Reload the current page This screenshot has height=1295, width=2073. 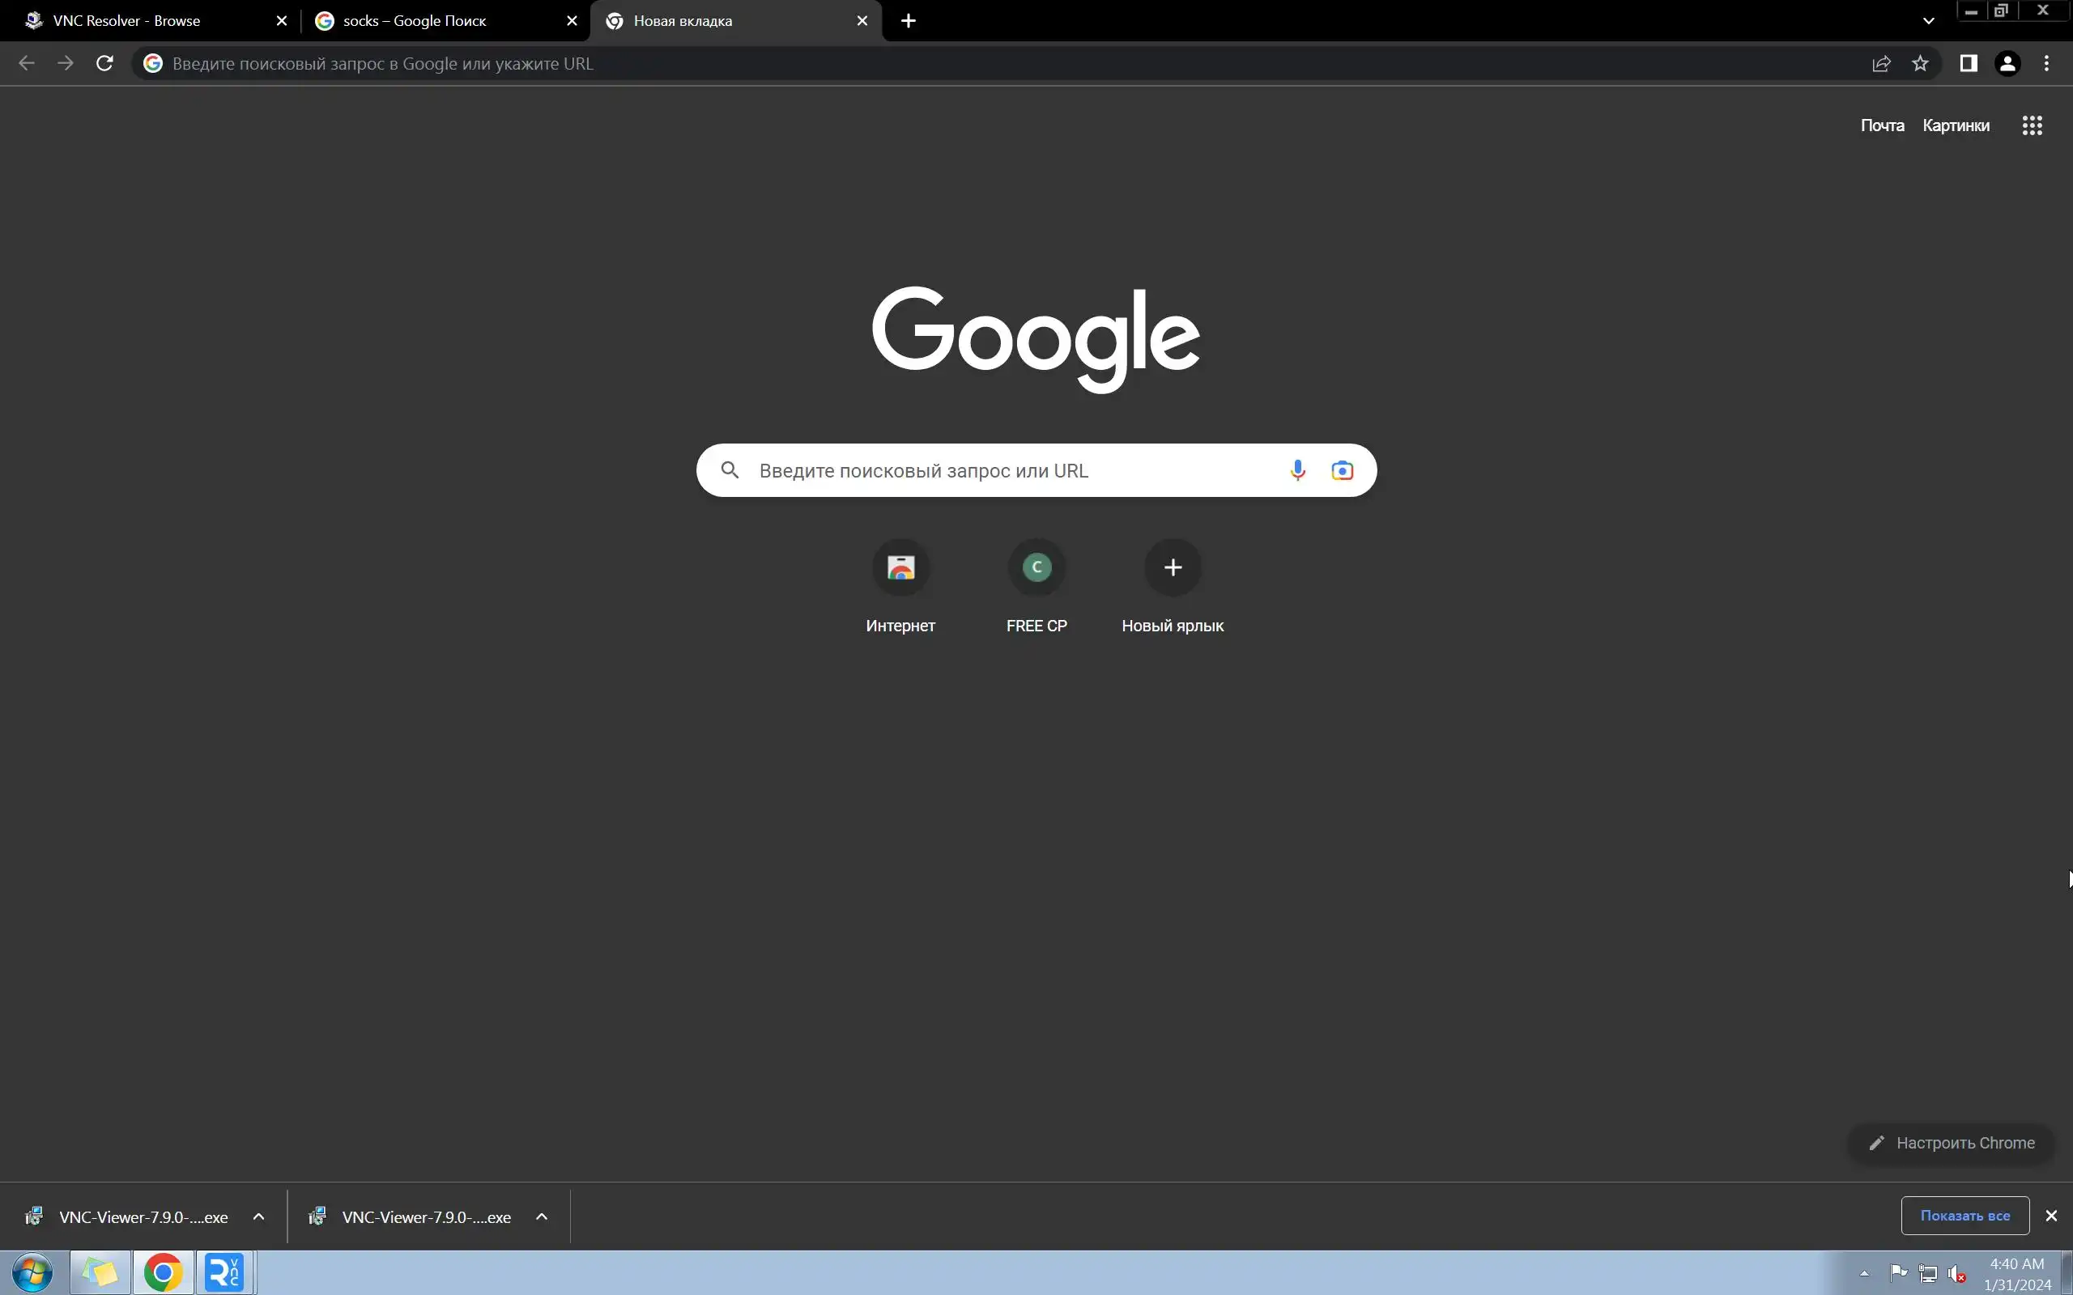pos(104,63)
